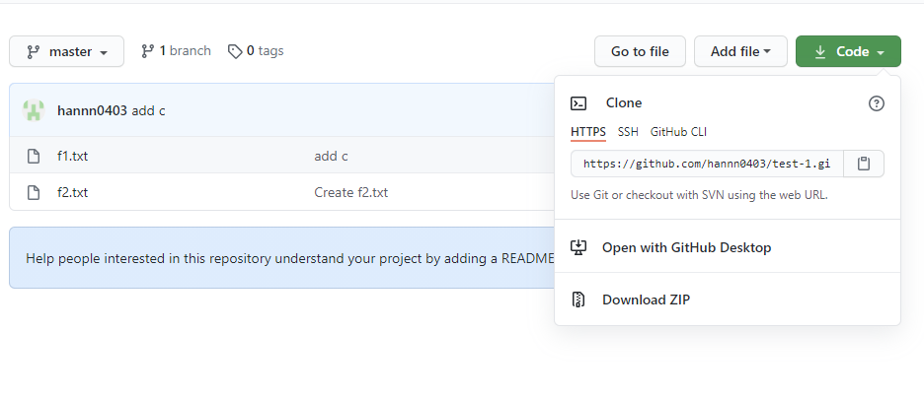Click the Go to file button
The width and height of the screenshot is (924, 400).
tap(640, 52)
